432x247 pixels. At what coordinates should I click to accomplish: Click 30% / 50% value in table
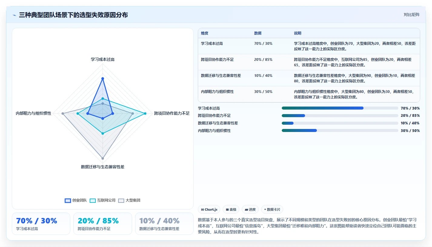point(263,92)
